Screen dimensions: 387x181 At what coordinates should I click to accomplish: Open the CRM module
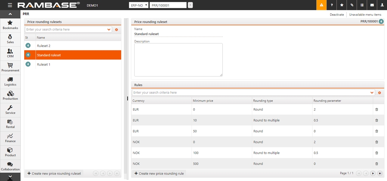(10, 53)
